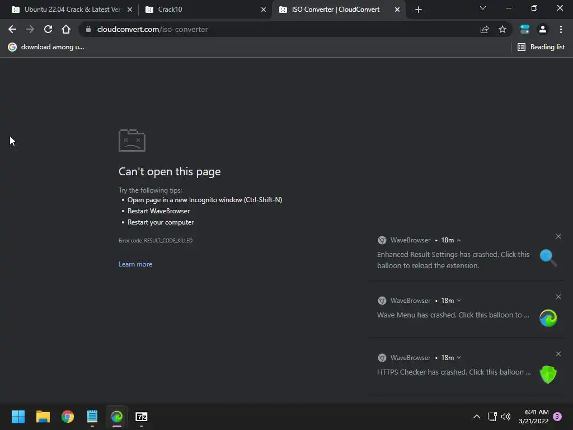Open the clock and calendar flyout
The width and height of the screenshot is (573, 430).
coord(533,417)
